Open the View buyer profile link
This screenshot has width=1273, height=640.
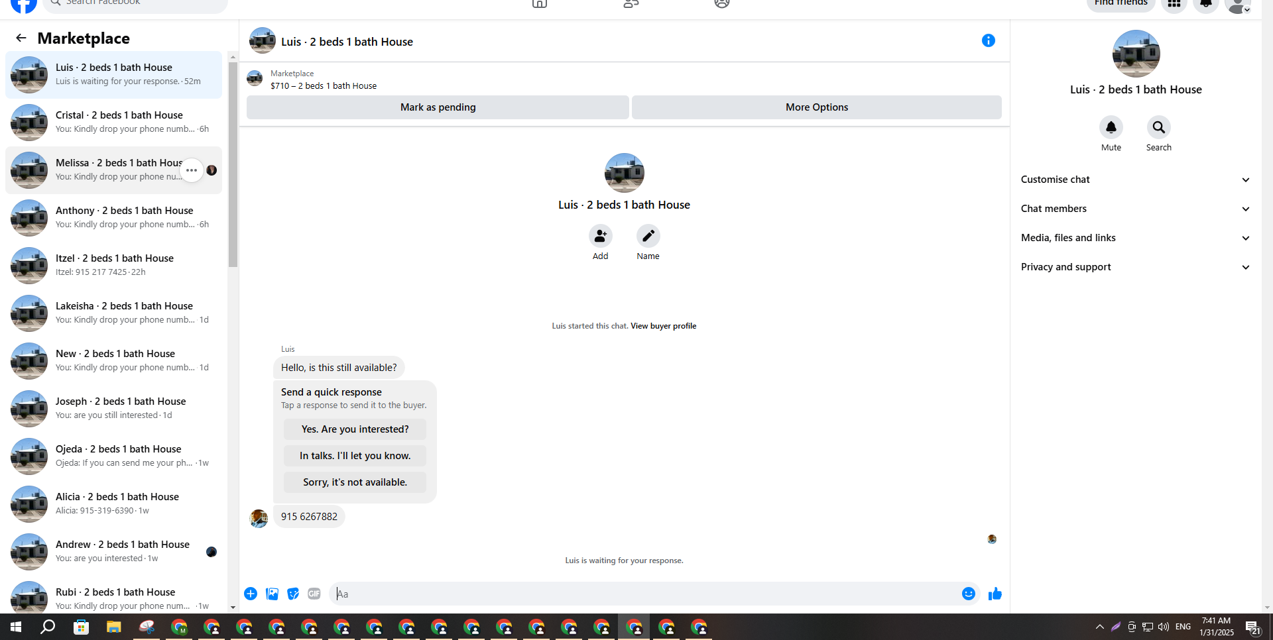(663, 326)
